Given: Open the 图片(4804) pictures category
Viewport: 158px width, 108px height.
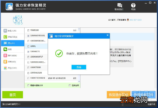Looking at the screenshot, I should (x=13, y=55).
